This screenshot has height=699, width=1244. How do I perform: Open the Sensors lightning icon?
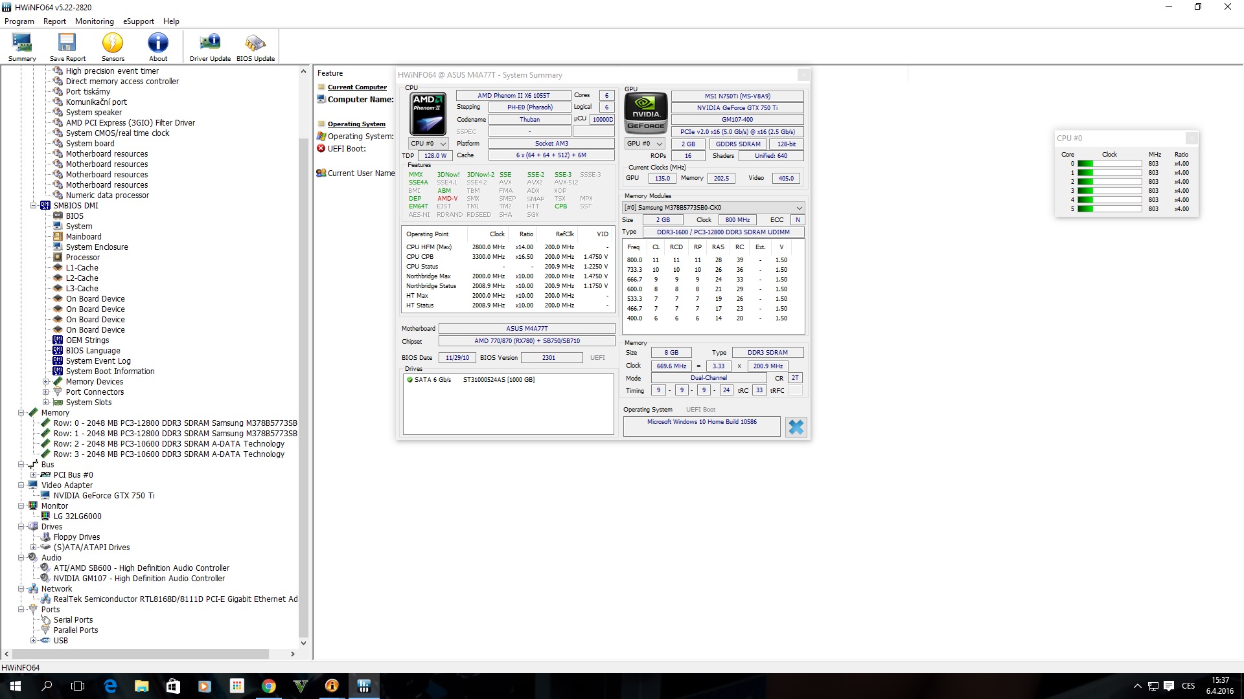113,47
